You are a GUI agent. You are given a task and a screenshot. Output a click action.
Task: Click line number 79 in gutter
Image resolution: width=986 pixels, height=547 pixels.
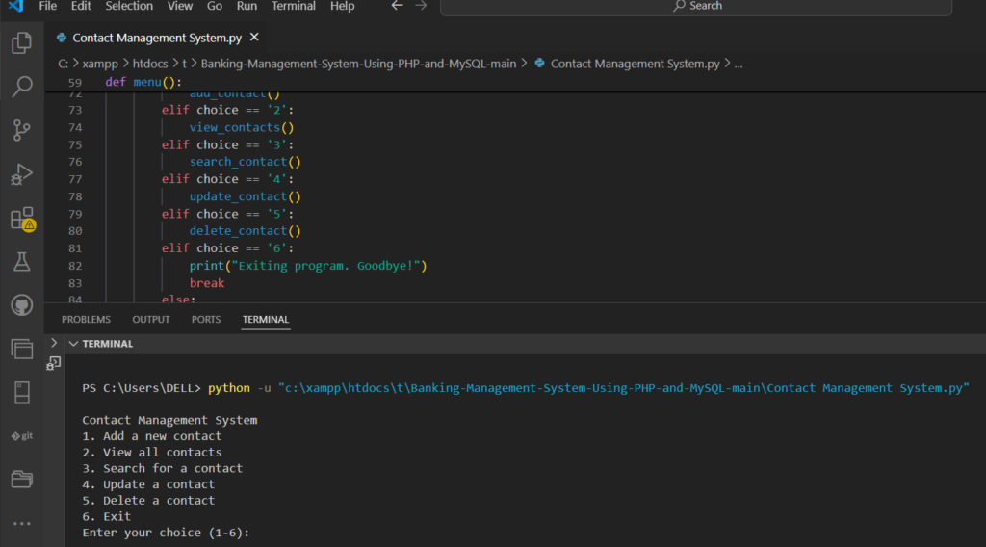tap(75, 215)
